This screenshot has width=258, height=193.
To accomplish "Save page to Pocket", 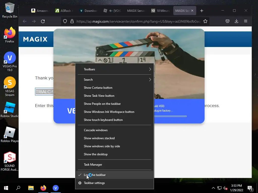I will point(228,21).
